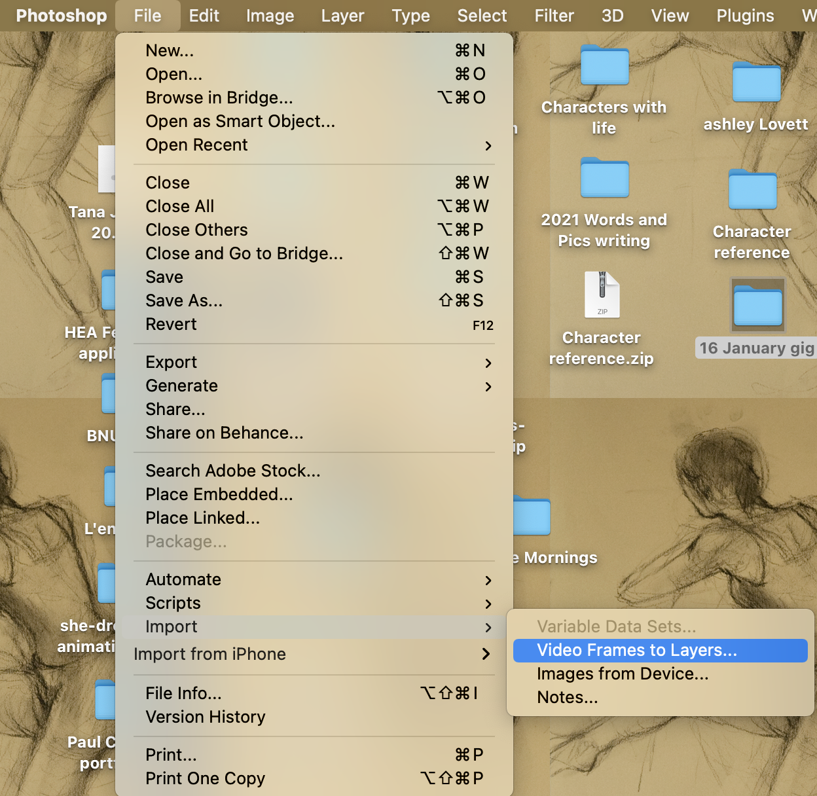
Task: Choose Share... menu item
Action: 314,409
